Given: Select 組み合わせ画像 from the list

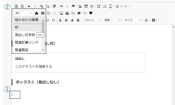Looking at the screenshot, I should tap(27, 20).
